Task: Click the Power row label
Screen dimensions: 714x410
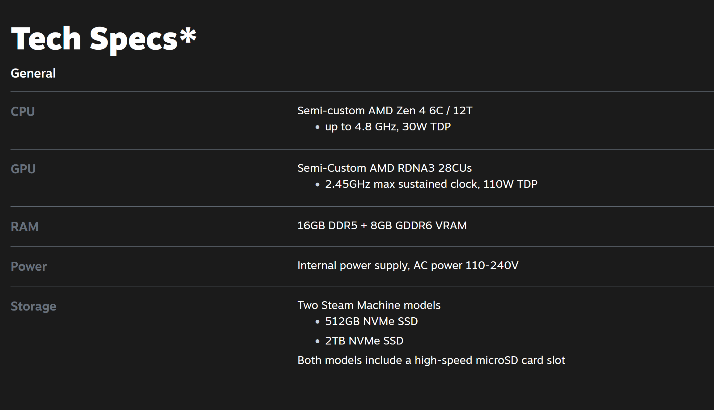Action: pos(28,266)
